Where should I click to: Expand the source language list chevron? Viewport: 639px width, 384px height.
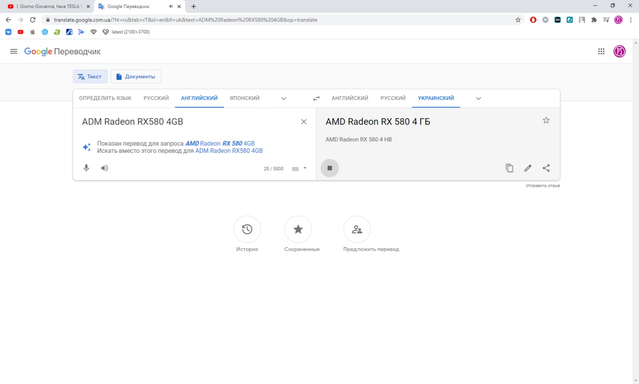click(x=284, y=98)
